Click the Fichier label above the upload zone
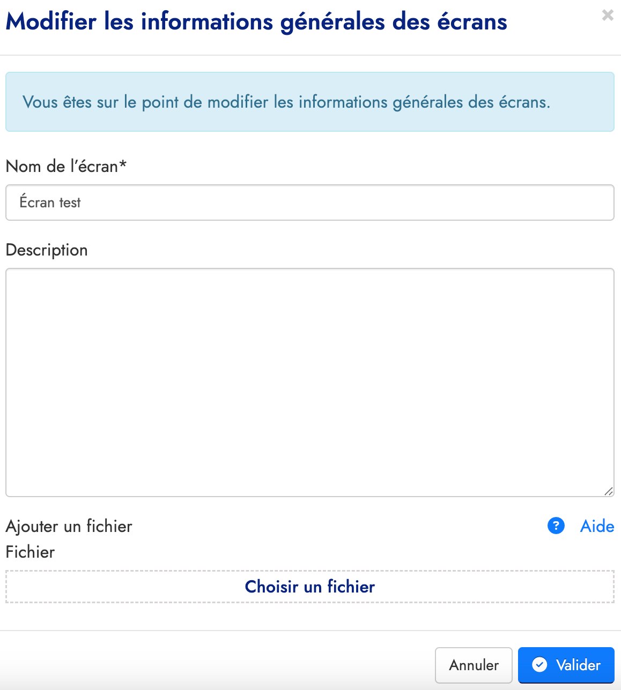Screen dimensions: 621x690 click(x=30, y=552)
